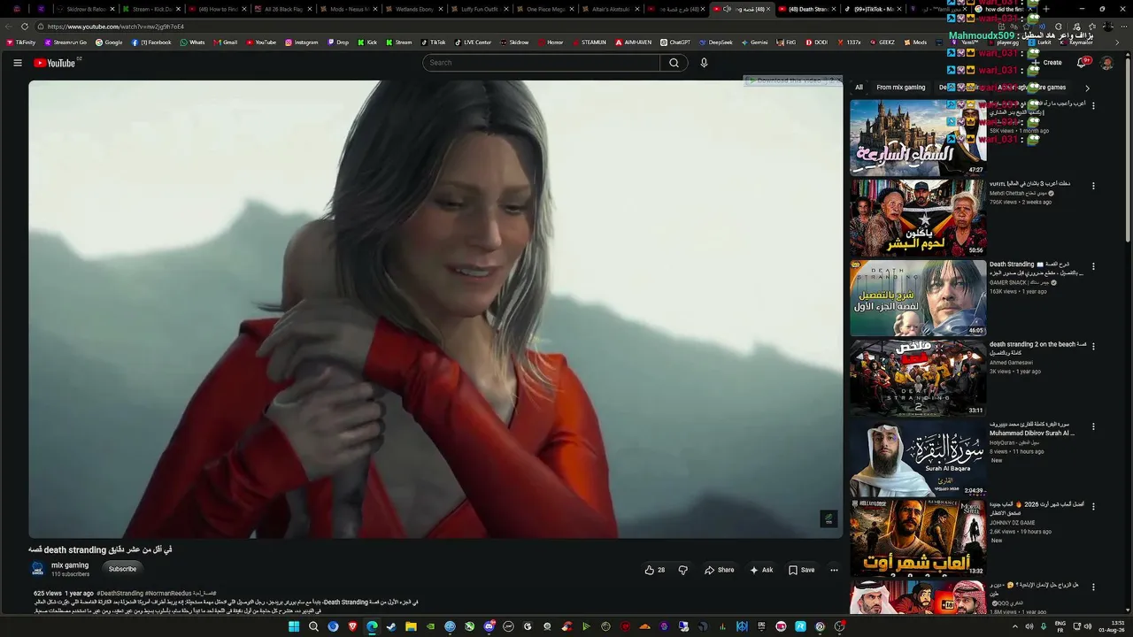This screenshot has height=637, width=1133.
Task: Click the Ask button
Action: (761, 570)
